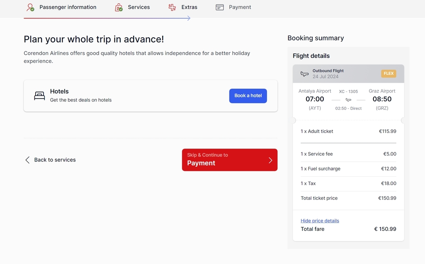Screen dimensions: 425x264
Task: Click the Total fare amount
Action: pyautogui.click(x=385, y=229)
